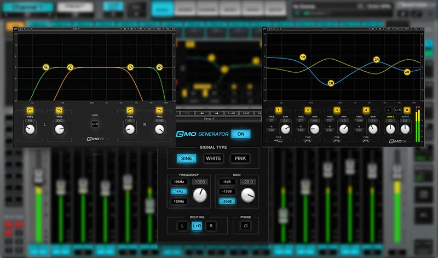Screen dimensions: 438x258
Task: Select the 4R band marker on Q4 graph
Action: (407, 72)
